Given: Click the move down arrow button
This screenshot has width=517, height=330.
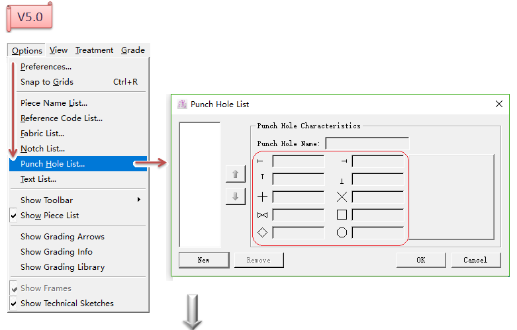Looking at the screenshot, I should tap(236, 196).
